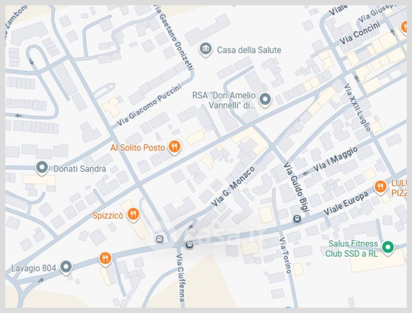Select the Viale Europa road label

point(346,203)
